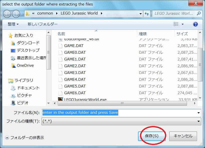Click the OneDrive folder icon

tap(13, 66)
